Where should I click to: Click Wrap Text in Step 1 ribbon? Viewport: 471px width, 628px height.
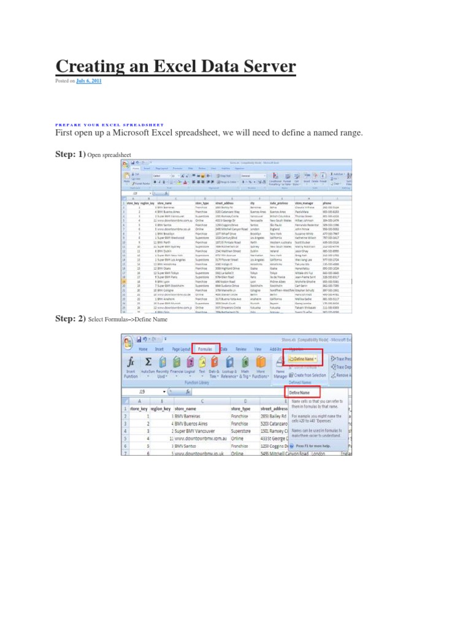click(x=224, y=176)
